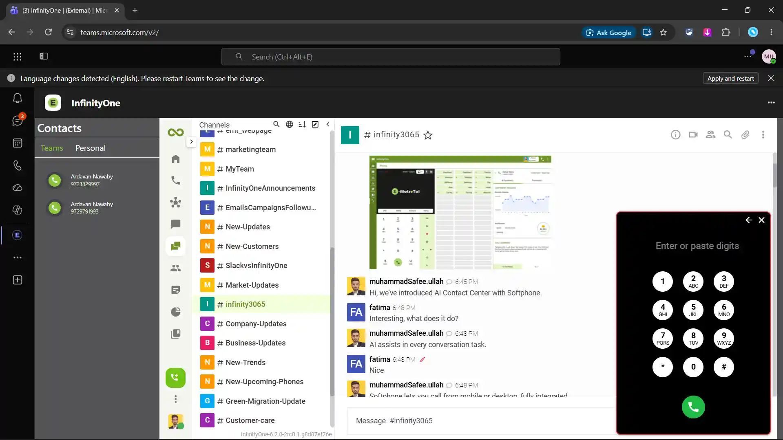Open MU profile avatar menu
The width and height of the screenshot is (783, 440).
tap(769, 57)
